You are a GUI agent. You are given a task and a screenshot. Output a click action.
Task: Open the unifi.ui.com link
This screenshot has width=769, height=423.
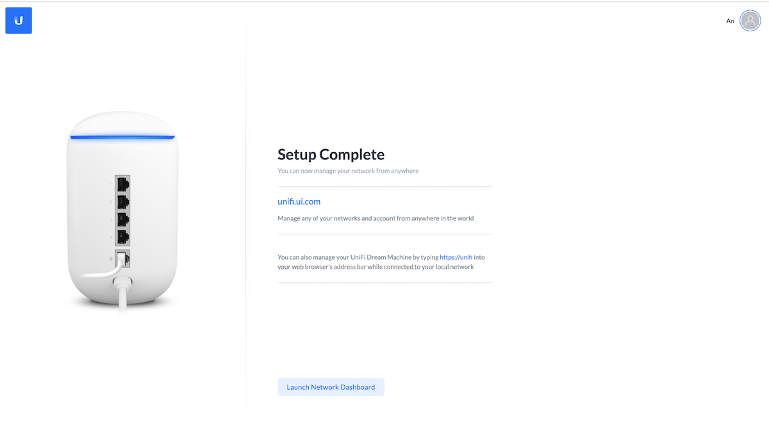[x=299, y=202]
